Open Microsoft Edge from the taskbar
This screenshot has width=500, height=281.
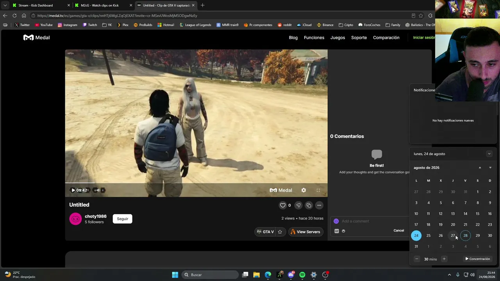coord(268,275)
